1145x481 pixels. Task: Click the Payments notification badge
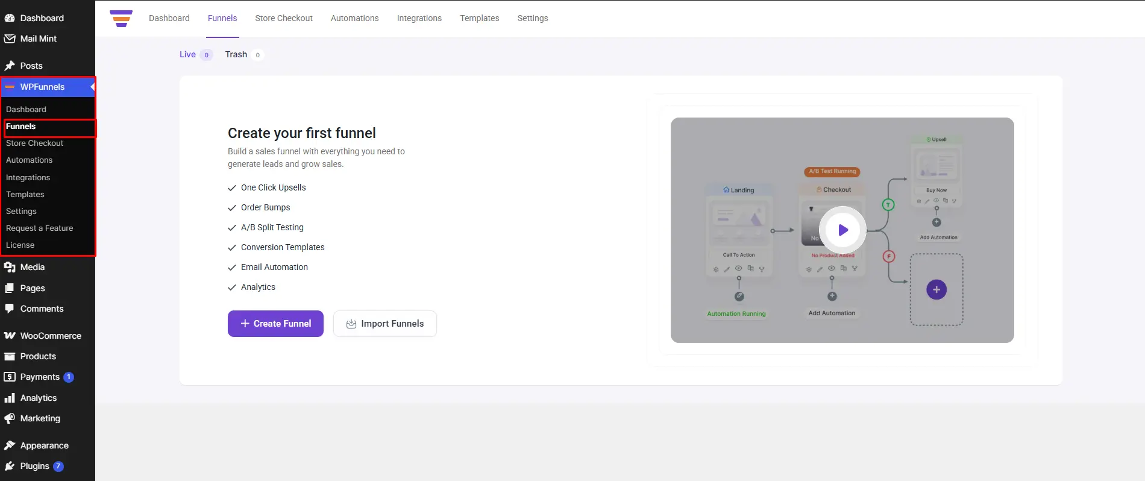point(69,377)
